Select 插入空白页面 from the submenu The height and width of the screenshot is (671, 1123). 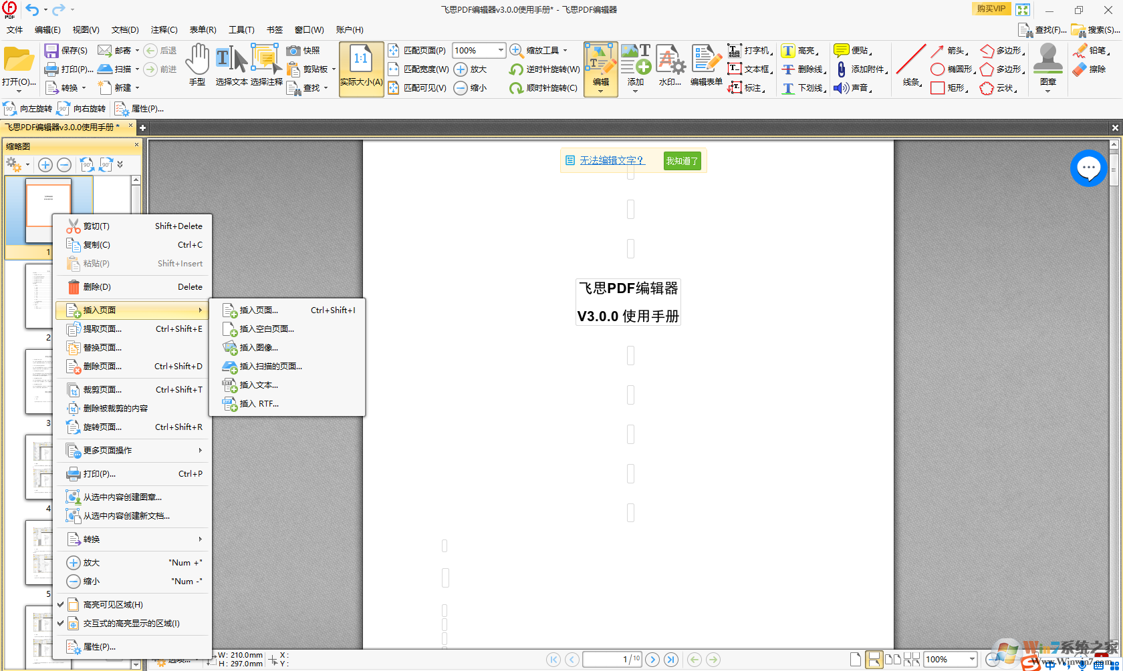[266, 328]
